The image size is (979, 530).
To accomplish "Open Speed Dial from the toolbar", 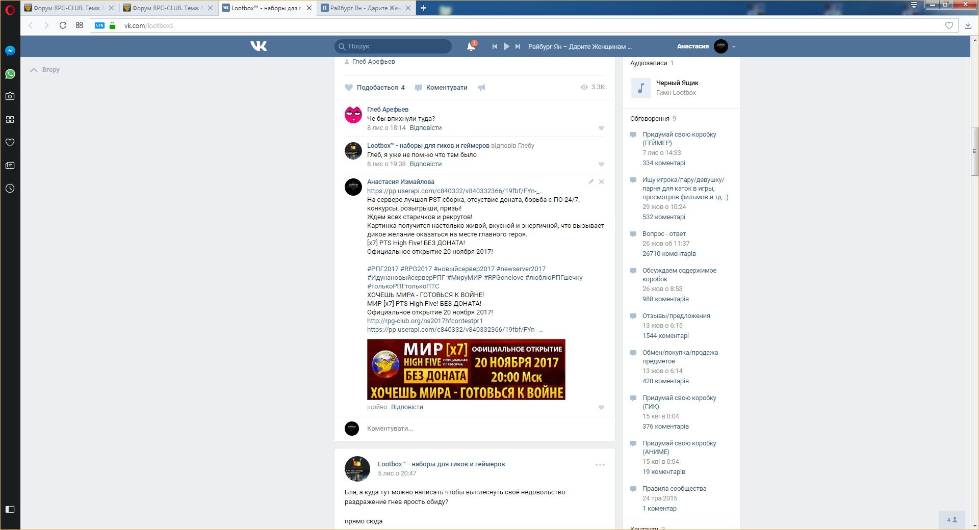I will tap(79, 25).
